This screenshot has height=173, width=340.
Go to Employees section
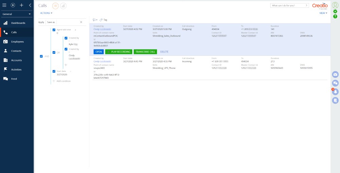tap(17, 42)
